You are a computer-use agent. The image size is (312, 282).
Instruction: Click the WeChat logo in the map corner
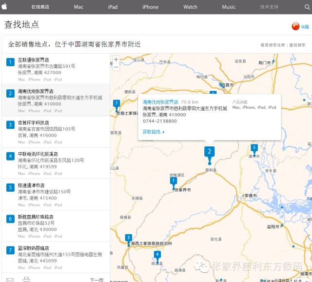pos(201,266)
